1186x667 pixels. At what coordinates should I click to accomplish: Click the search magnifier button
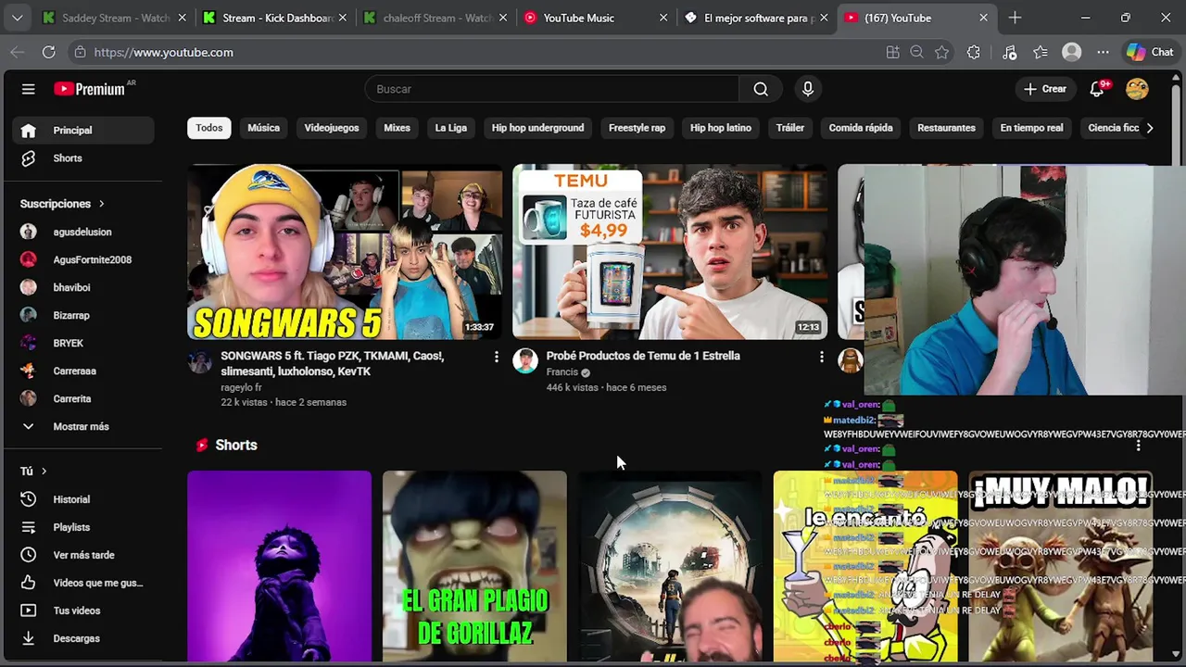pos(761,89)
